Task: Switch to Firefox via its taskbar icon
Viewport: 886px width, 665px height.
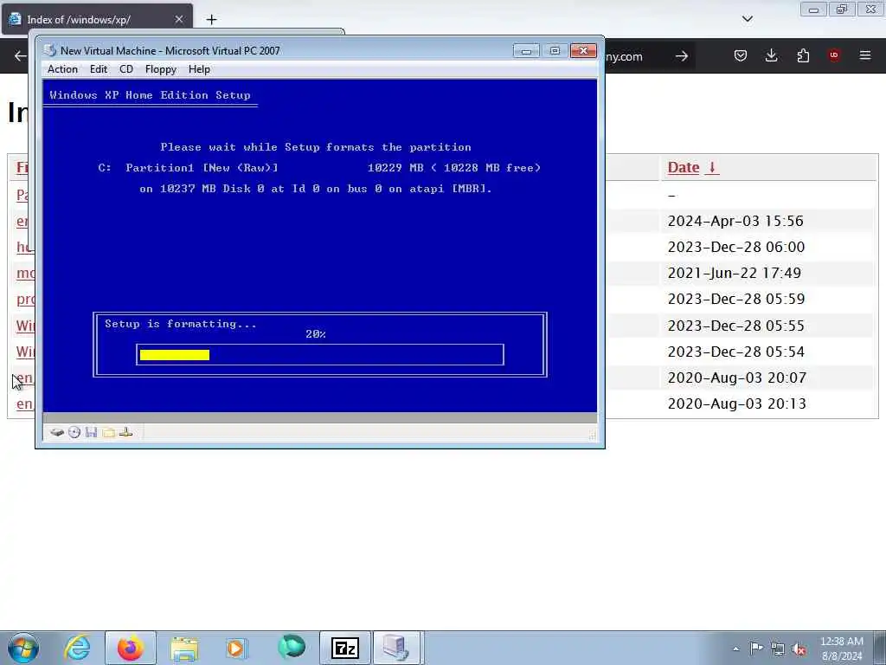Action: tap(130, 648)
